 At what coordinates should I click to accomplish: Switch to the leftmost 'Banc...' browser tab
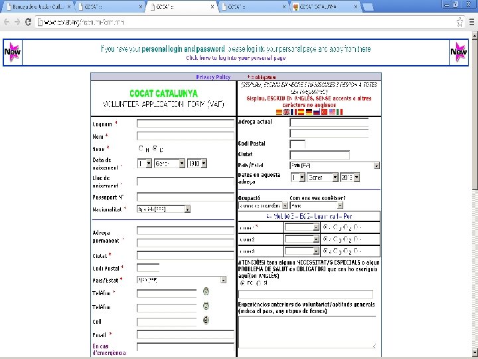[x=38, y=7]
